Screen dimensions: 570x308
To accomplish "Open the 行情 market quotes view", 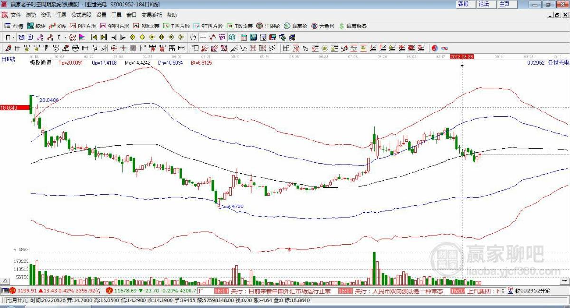I will click(x=14, y=26).
